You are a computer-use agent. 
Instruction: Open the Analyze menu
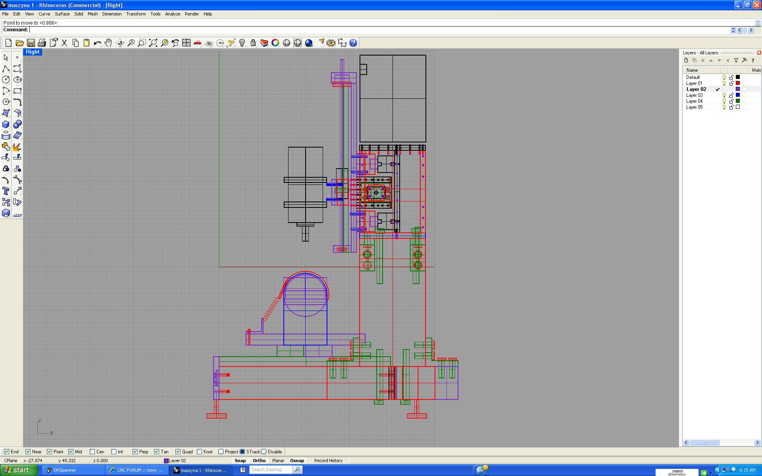[x=173, y=14]
